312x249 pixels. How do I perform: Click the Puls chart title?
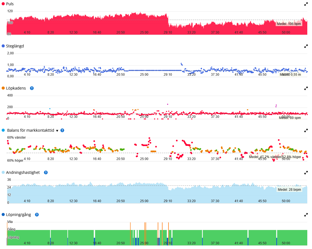[x=10, y=4]
